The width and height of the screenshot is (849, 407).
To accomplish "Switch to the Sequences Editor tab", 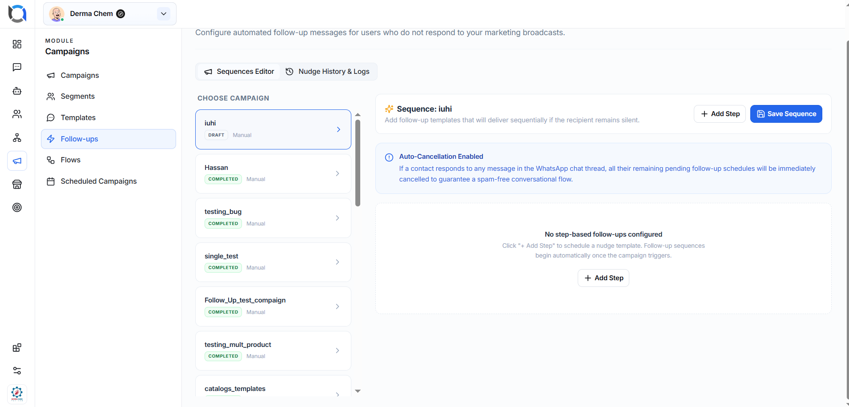I will click(x=239, y=72).
